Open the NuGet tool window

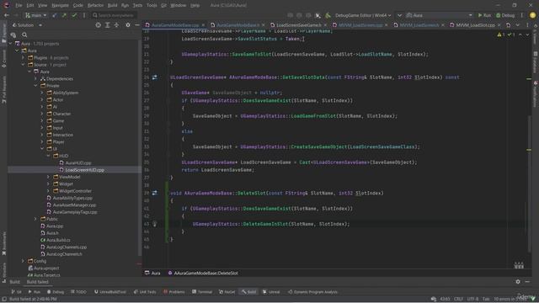coord(227,292)
